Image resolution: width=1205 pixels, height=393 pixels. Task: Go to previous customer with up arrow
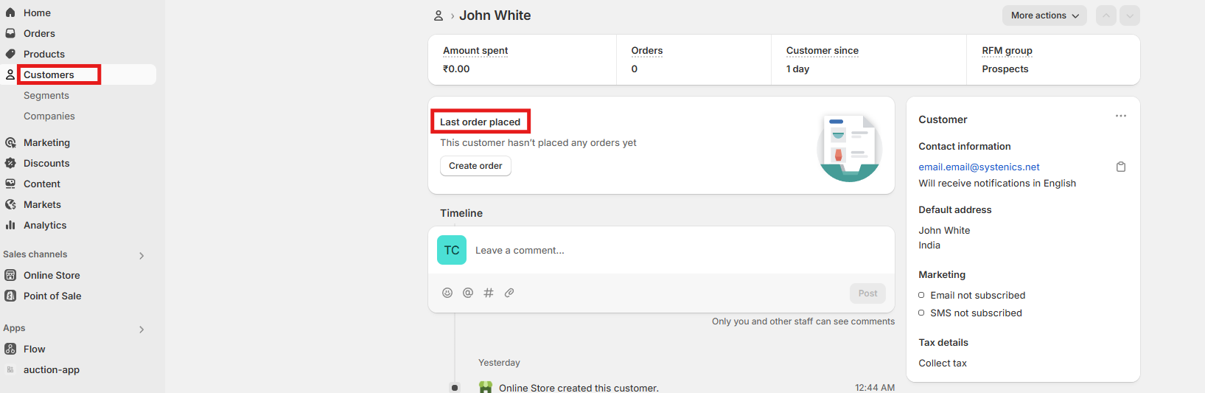[1106, 15]
